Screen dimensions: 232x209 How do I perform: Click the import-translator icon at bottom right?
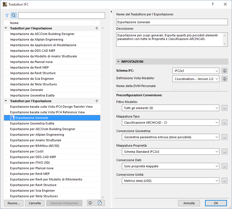coord(99,203)
